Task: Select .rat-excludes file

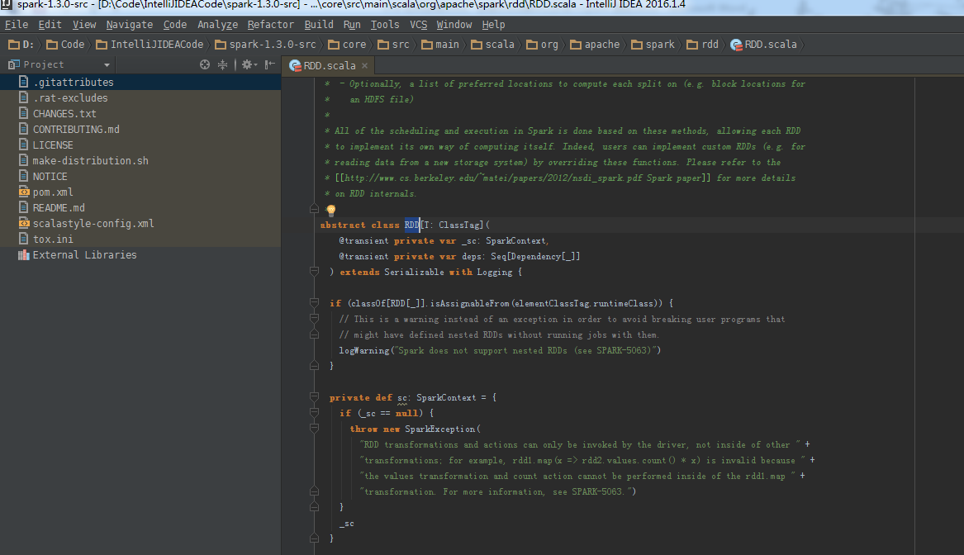Action: pyautogui.click(x=140, y=97)
